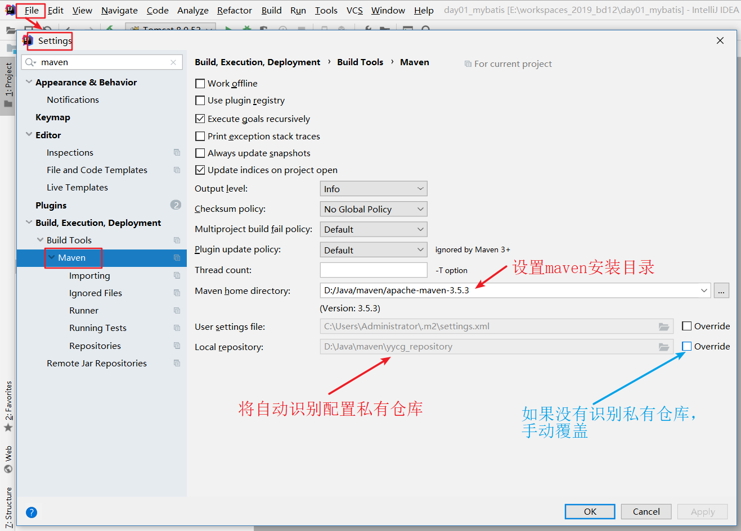This screenshot has width=741, height=531.
Task: Click folder icon in User settings file
Action: pyautogui.click(x=664, y=326)
